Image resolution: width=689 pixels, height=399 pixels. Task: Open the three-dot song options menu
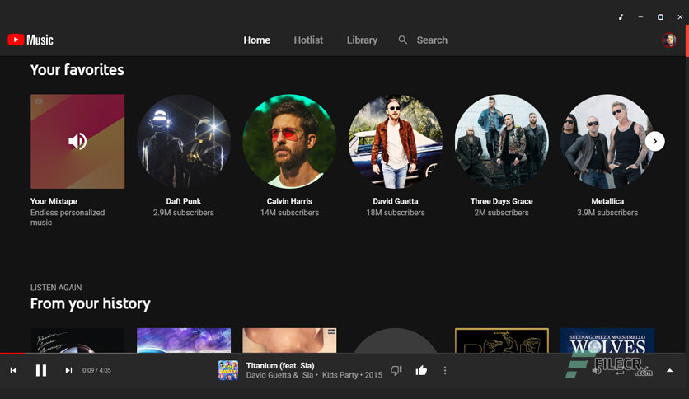click(445, 371)
